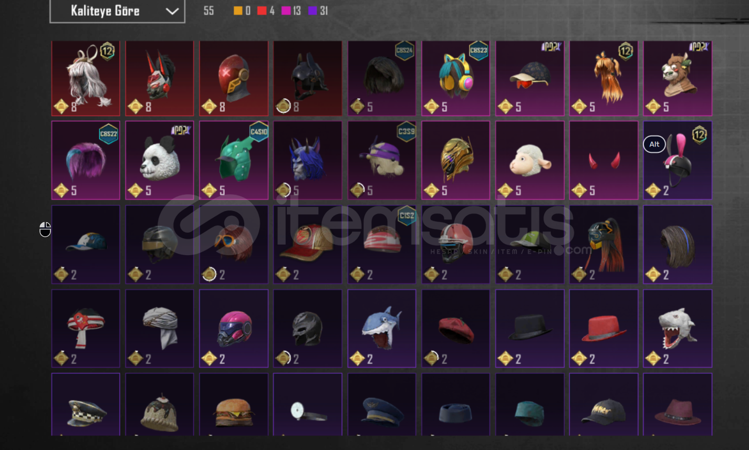This screenshot has width=749, height=450.
Task: Select the black top hat thumbnail
Action: pos(529,328)
